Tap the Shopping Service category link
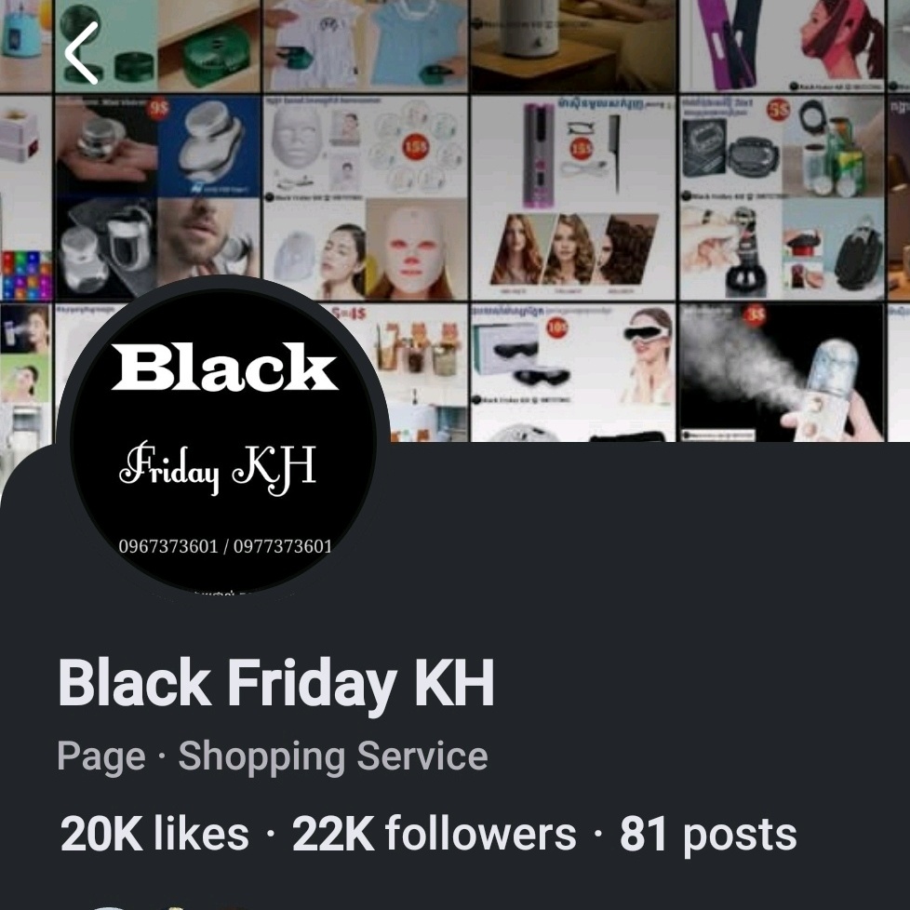The image size is (910, 910). (332, 756)
